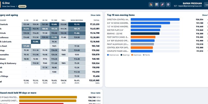Toggle the Electricals legend swatch

pos(132,55)
